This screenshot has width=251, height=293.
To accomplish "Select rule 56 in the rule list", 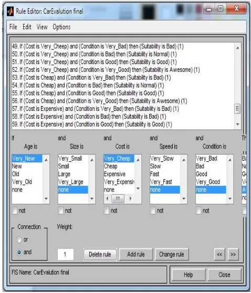I will click(x=100, y=101).
